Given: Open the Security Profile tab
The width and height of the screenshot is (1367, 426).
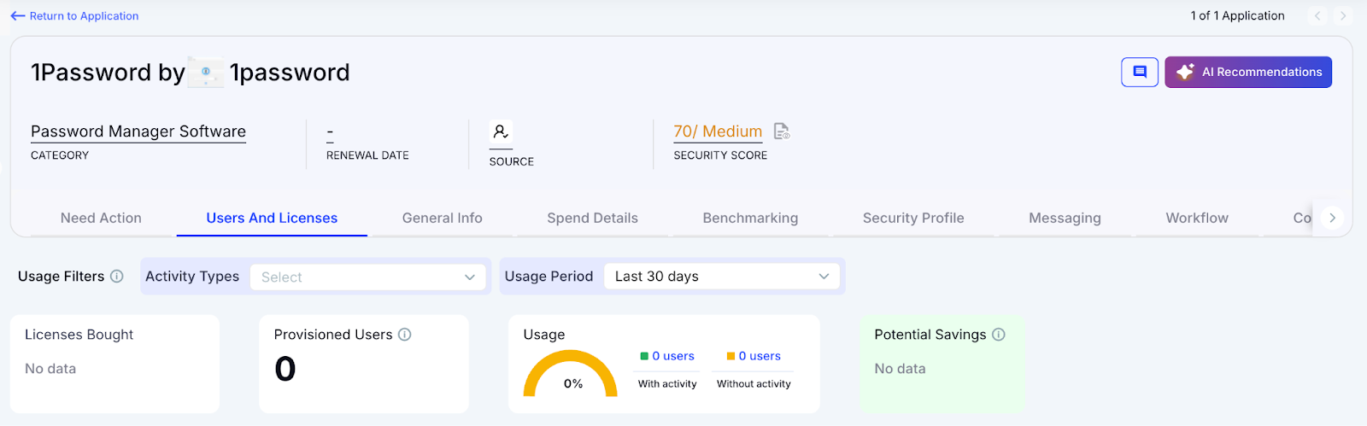Looking at the screenshot, I should pyautogui.click(x=913, y=219).
